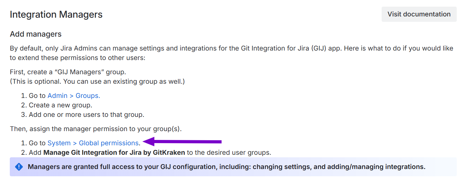Click the blue info diamond icon

pos(19,167)
